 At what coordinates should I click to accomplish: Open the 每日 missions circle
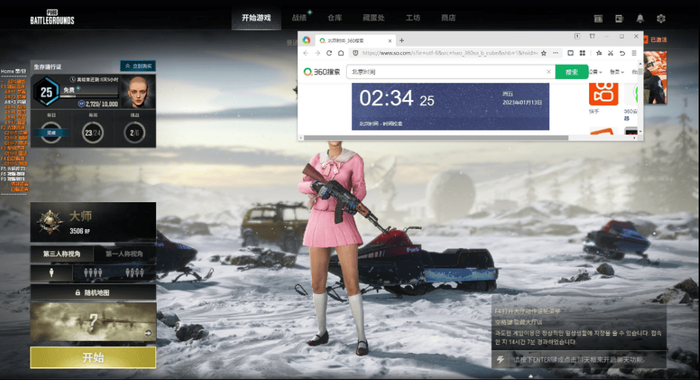coord(51,133)
